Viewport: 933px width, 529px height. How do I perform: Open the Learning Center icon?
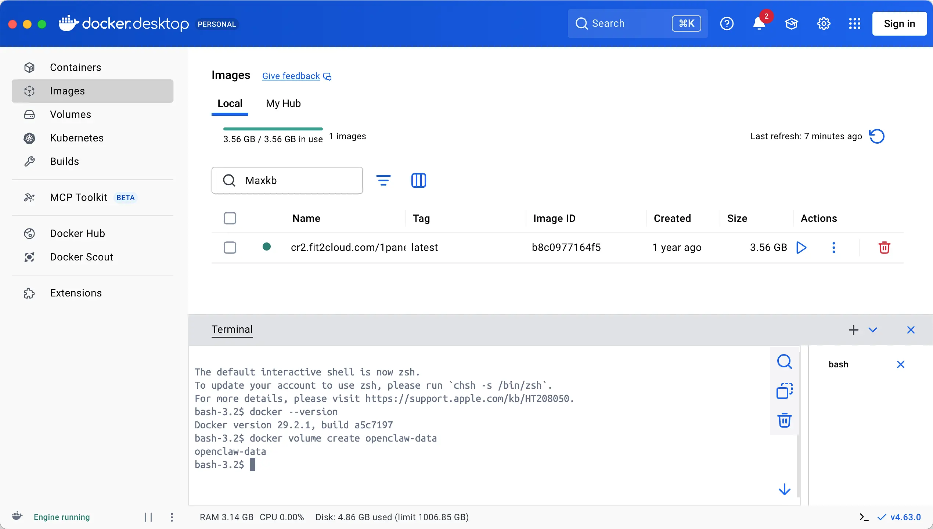coord(791,24)
